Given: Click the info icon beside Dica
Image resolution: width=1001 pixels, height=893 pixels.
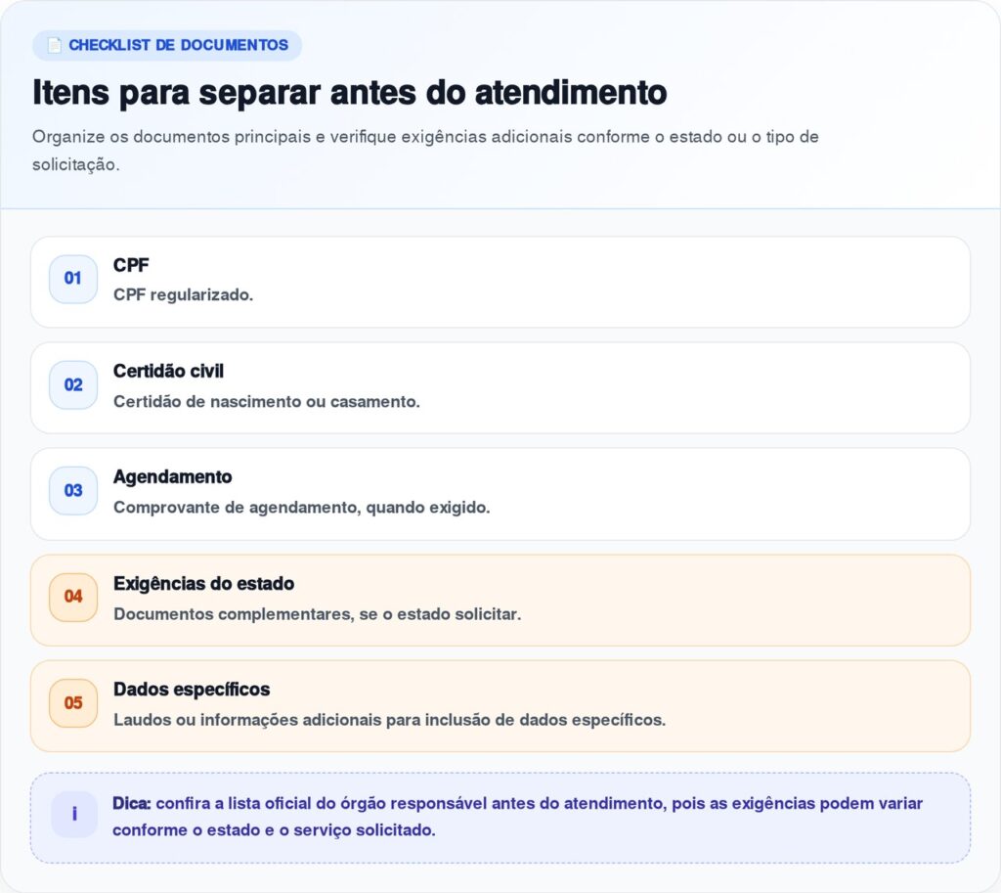Looking at the screenshot, I should [73, 815].
